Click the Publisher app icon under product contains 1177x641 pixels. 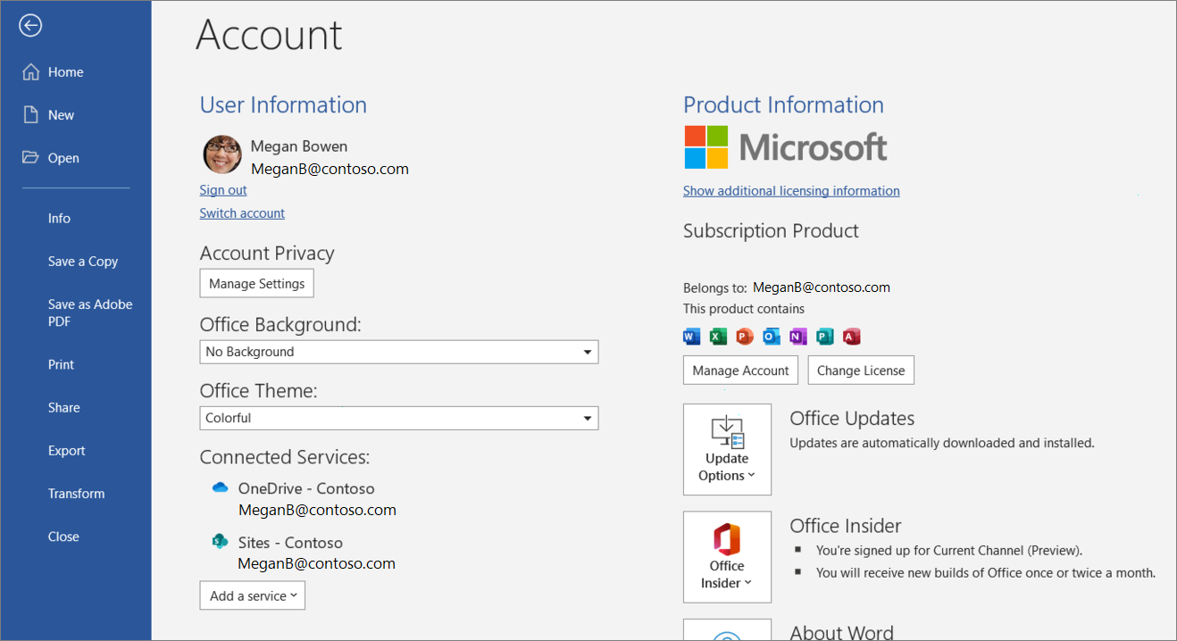[x=825, y=337]
